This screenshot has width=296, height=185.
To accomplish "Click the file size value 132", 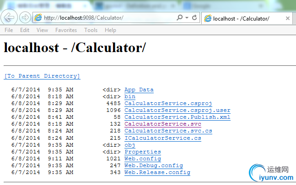I will (115, 124).
